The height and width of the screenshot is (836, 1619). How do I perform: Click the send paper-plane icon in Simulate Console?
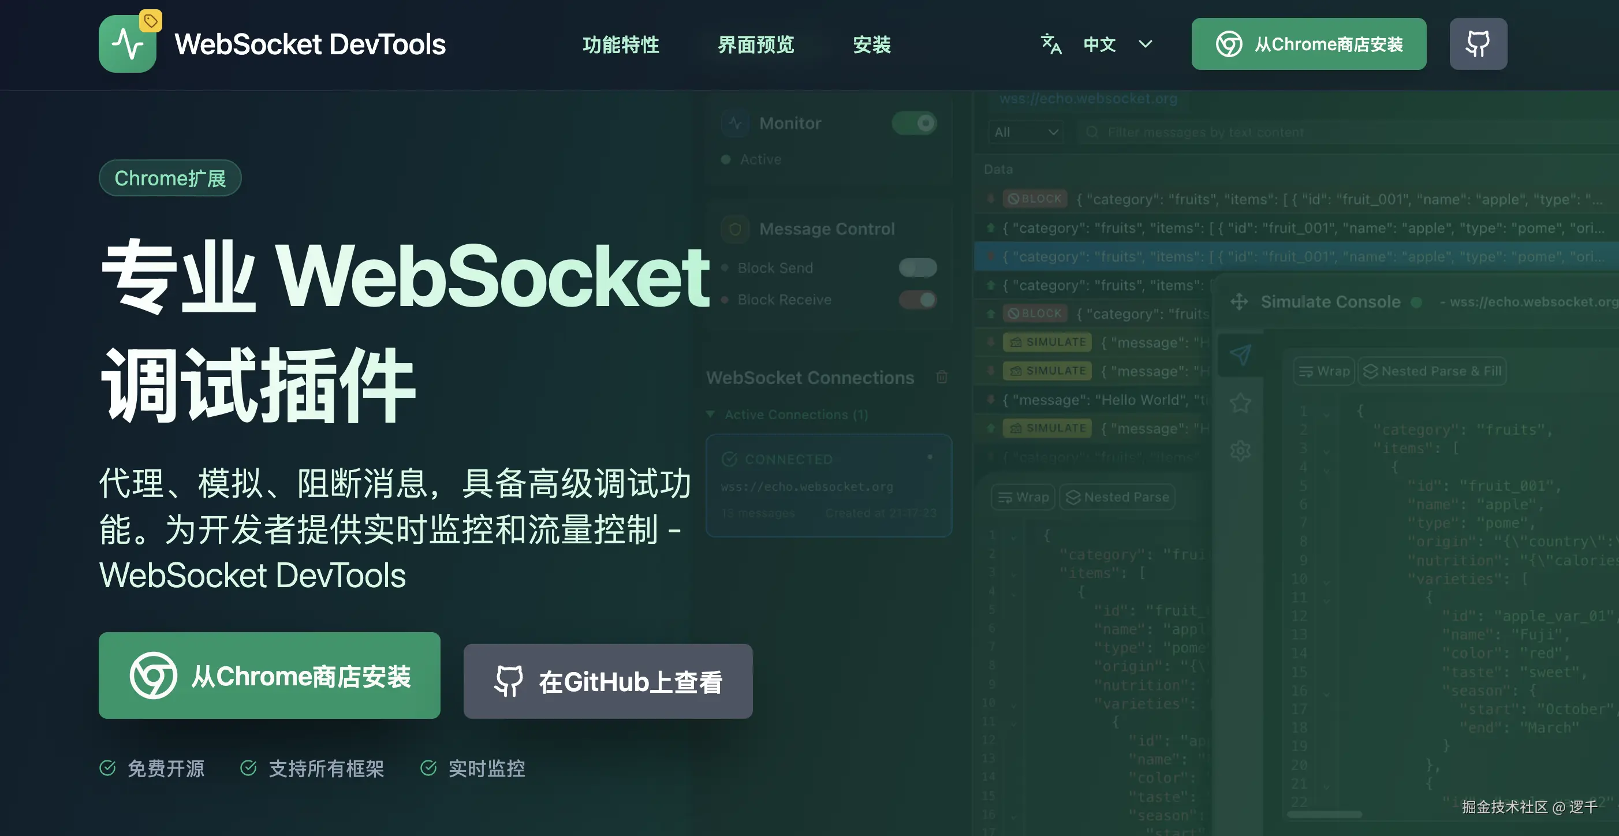(1240, 355)
